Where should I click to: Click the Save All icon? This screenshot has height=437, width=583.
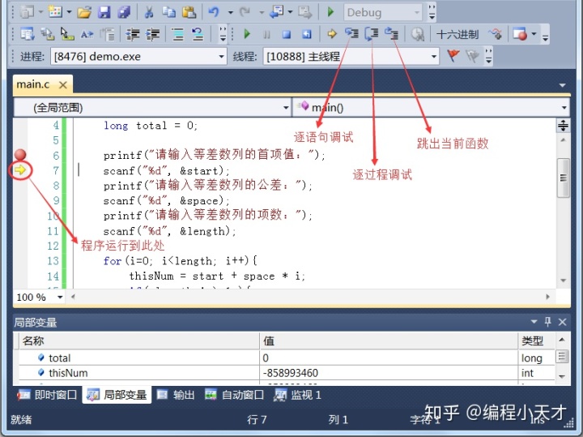124,12
